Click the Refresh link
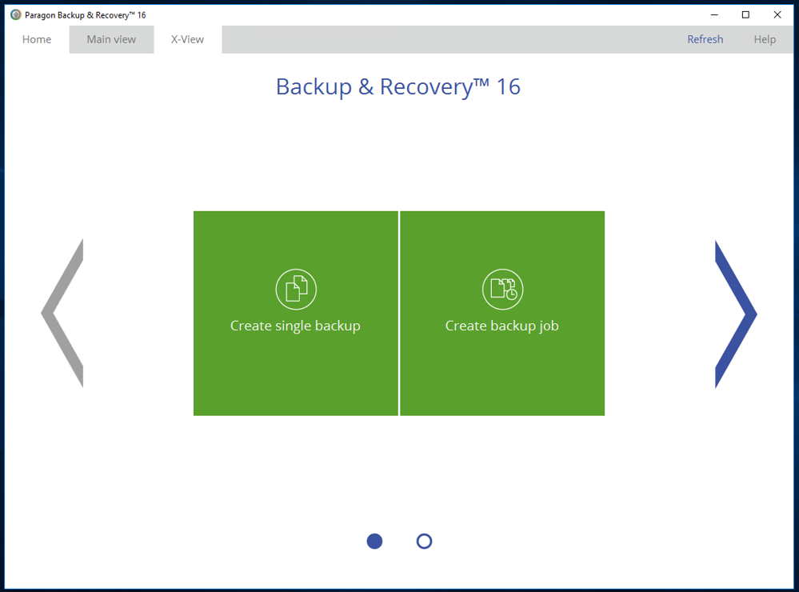 click(705, 39)
